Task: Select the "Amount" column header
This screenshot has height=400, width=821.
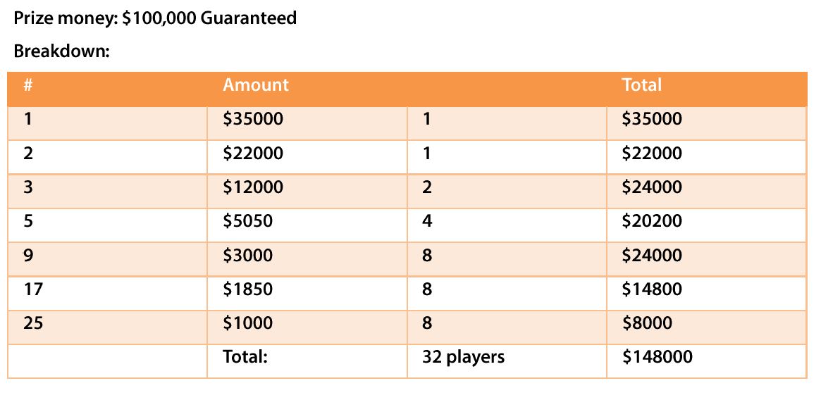Action: tap(255, 85)
